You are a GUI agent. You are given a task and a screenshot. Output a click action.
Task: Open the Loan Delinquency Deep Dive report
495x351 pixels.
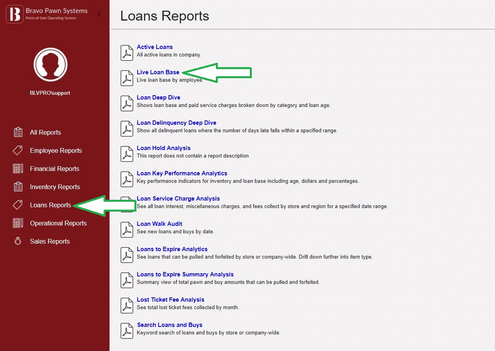176,123
